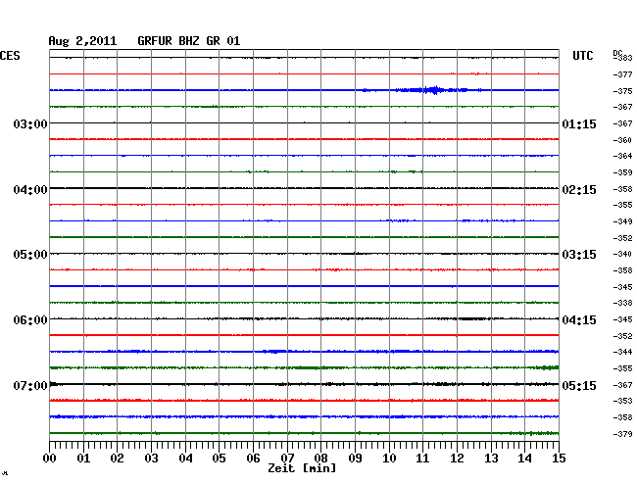The height and width of the screenshot is (484, 637).
Task: Click the "04" minute tick label
Action: click(185, 459)
